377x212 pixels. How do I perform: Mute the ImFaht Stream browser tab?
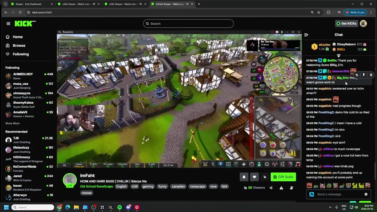point(187,4)
